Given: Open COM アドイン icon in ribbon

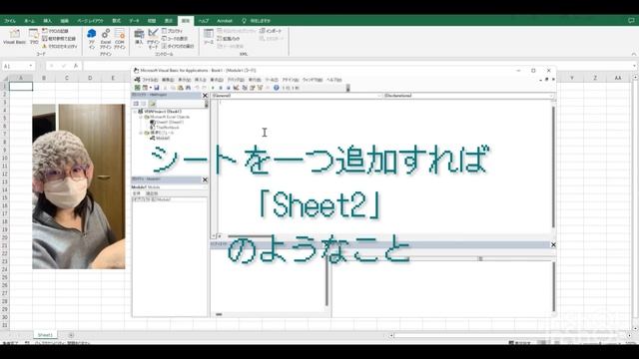Looking at the screenshot, I should (120, 38).
